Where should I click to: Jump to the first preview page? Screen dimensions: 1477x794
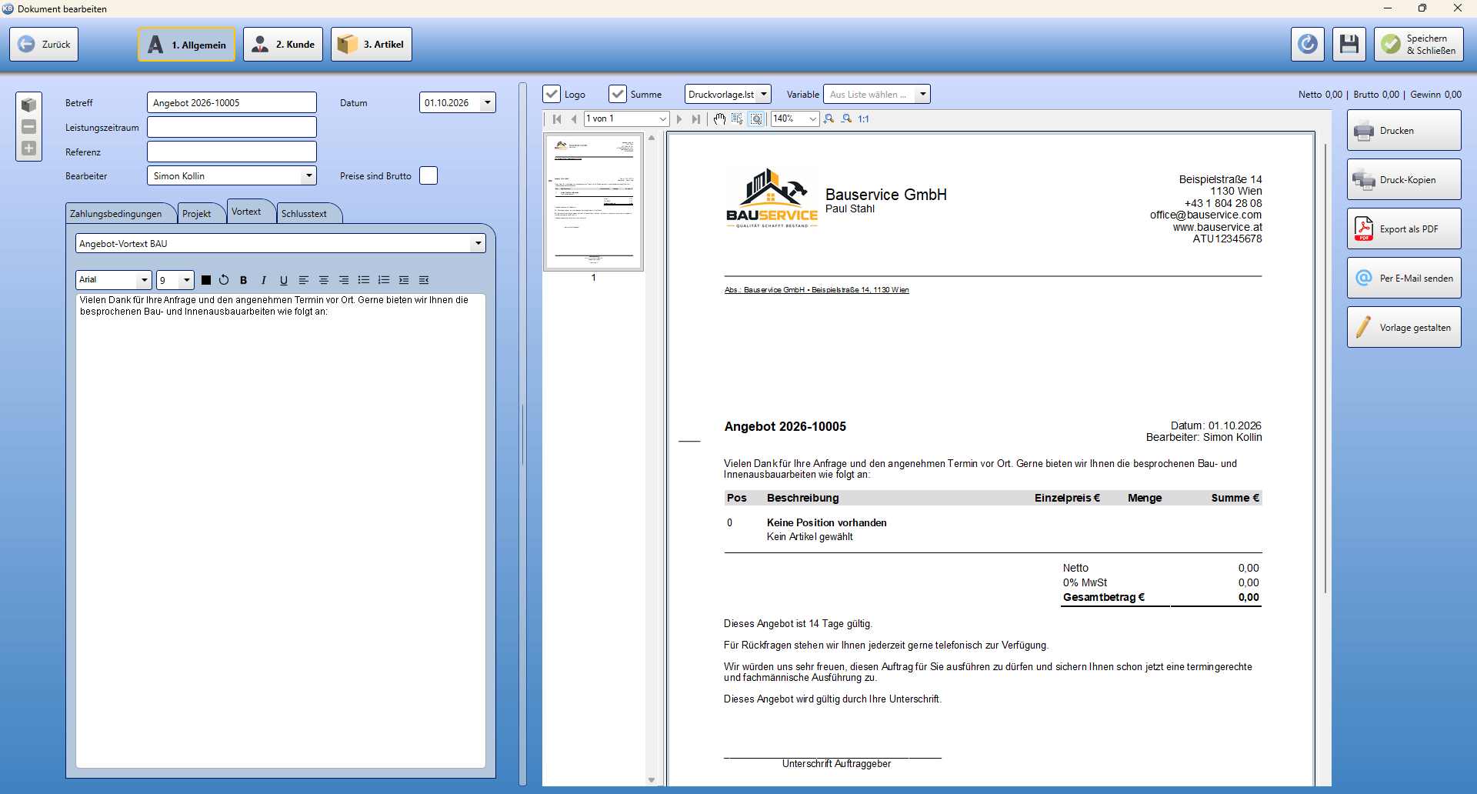pos(557,118)
